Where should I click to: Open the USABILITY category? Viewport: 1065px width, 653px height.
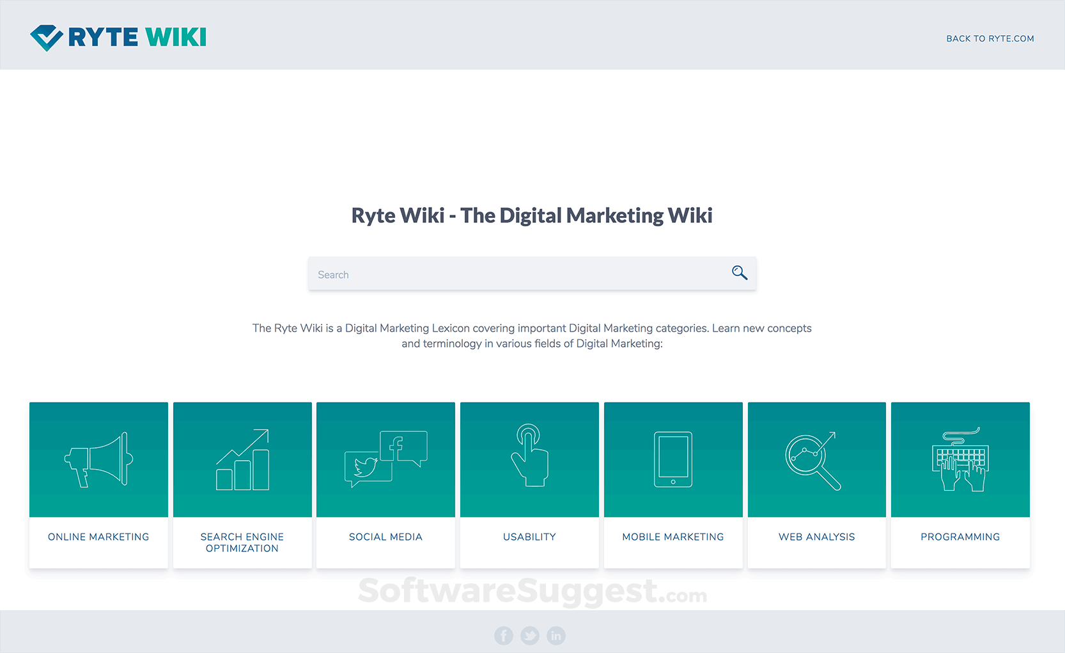(529, 537)
